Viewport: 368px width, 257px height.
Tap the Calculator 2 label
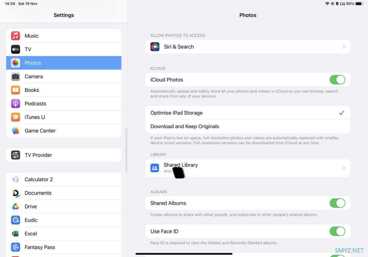click(39, 180)
